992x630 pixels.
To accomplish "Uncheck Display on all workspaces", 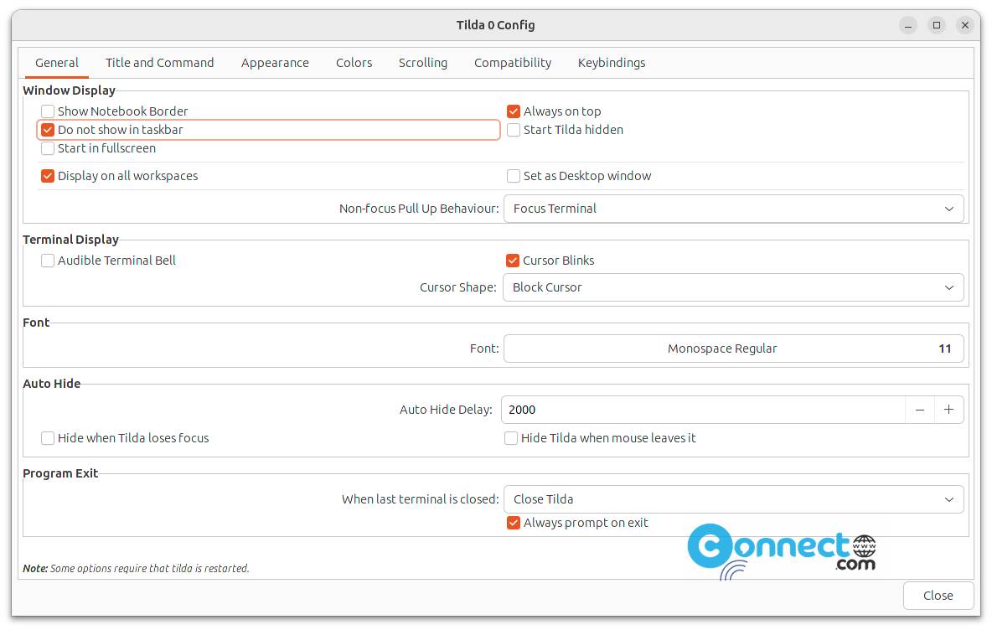I will point(48,176).
